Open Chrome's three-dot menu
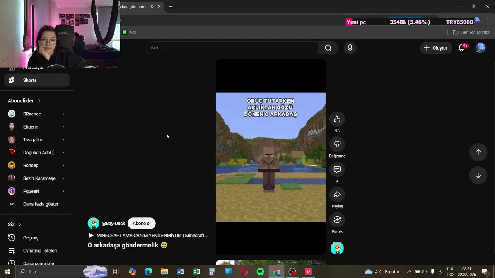Image resolution: width=495 pixels, height=278 pixels. coord(488,21)
